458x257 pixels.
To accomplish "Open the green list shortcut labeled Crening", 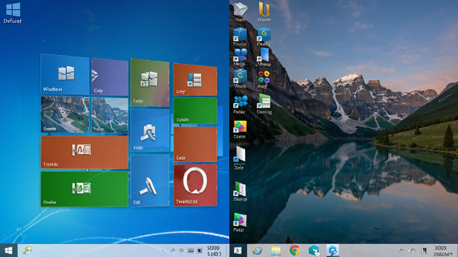I will (x=264, y=104).
